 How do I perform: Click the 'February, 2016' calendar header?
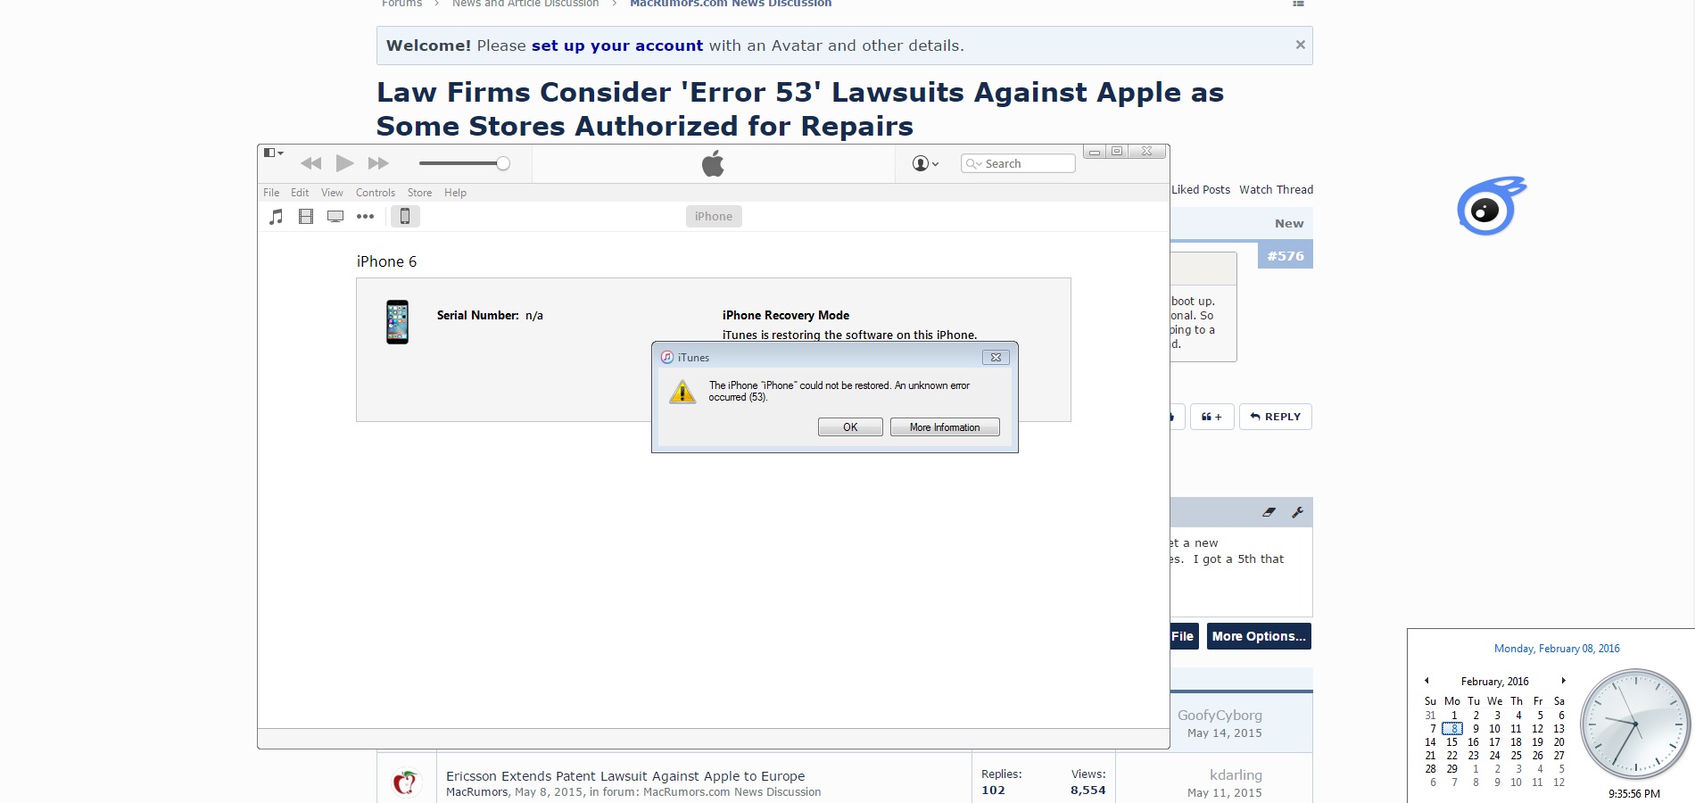click(x=1495, y=682)
